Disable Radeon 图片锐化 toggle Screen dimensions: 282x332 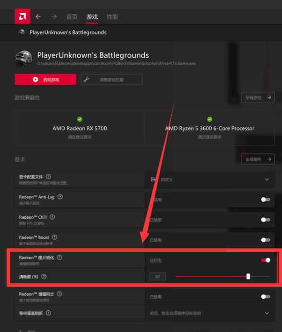[265, 260]
